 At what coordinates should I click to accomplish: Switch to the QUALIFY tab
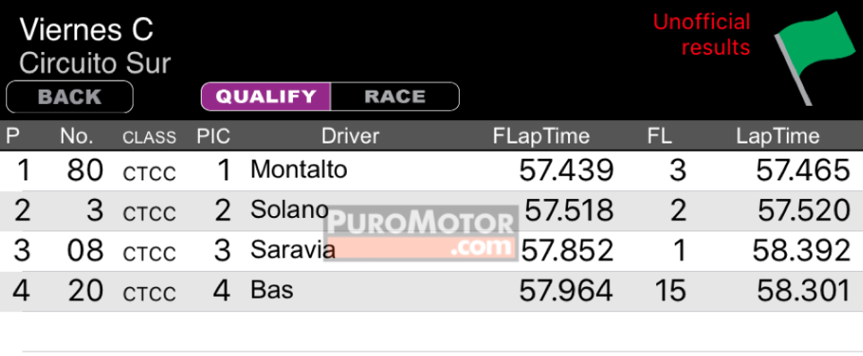click(x=266, y=97)
